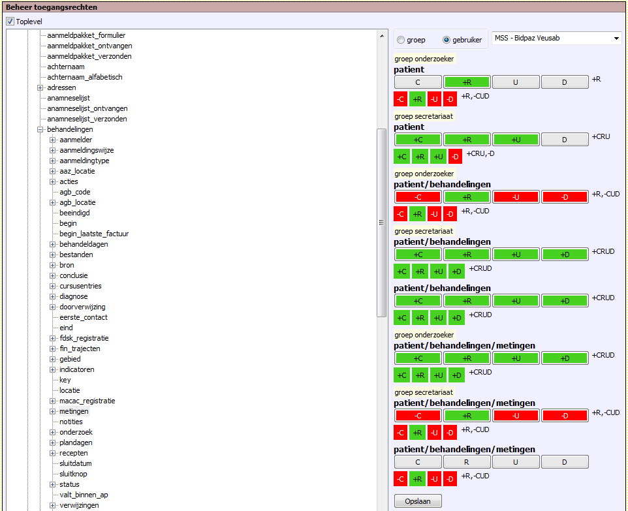Click the Opslaan button

tap(418, 501)
